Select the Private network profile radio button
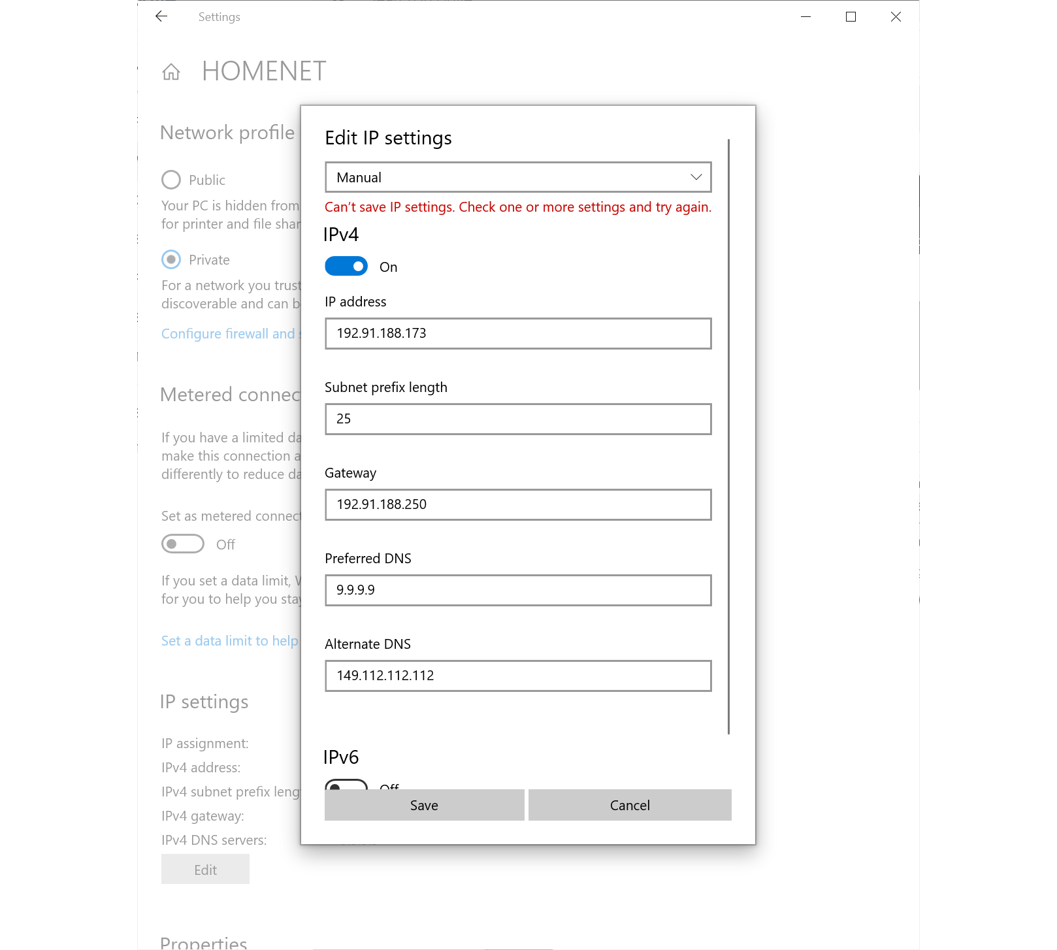Image resolution: width=1057 pixels, height=950 pixels. [x=171, y=259]
